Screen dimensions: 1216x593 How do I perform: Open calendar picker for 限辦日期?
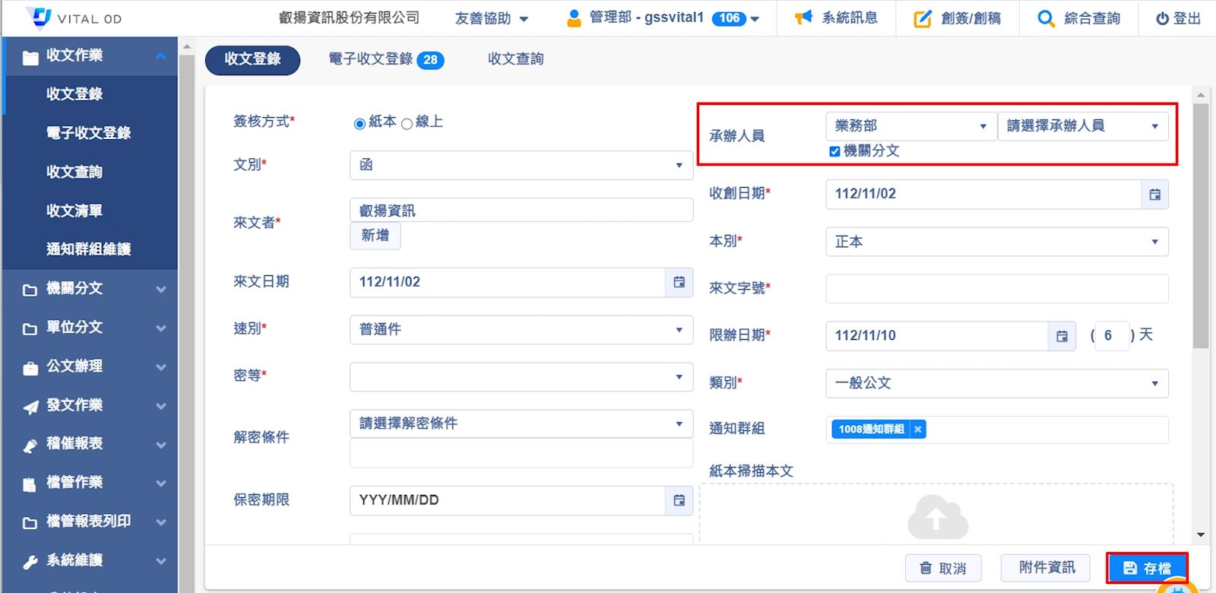(x=1062, y=336)
